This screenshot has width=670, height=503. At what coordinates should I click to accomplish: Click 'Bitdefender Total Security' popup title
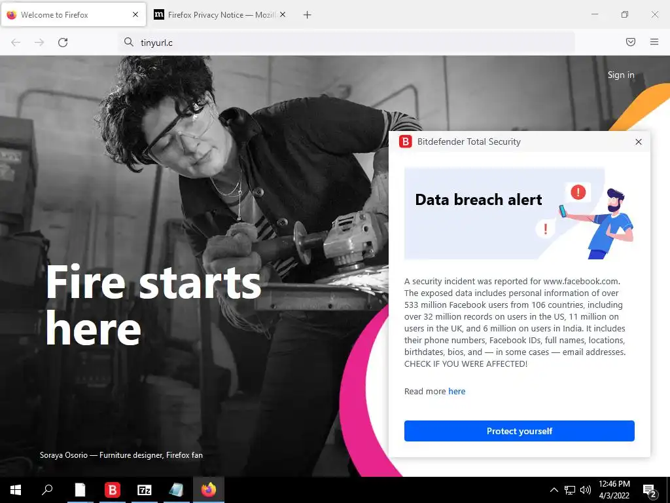click(468, 141)
